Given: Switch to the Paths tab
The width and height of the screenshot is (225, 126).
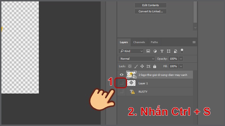Looking at the screenshot, I should pos(154,42).
